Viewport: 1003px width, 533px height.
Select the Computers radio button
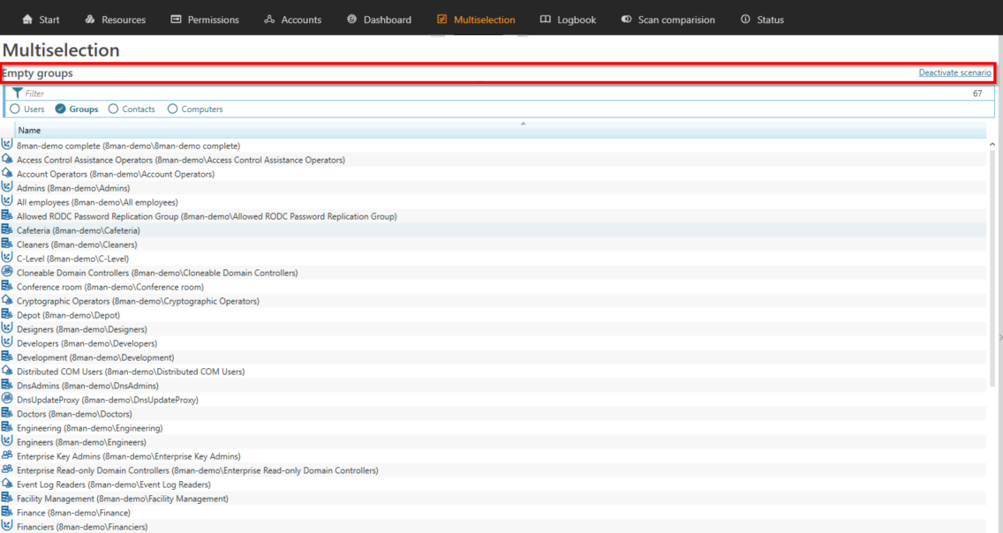click(x=172, y=109)
